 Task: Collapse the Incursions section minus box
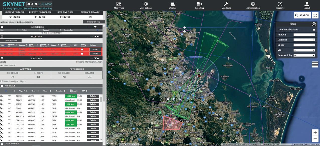pyautogui.click(x=2, y=36)
